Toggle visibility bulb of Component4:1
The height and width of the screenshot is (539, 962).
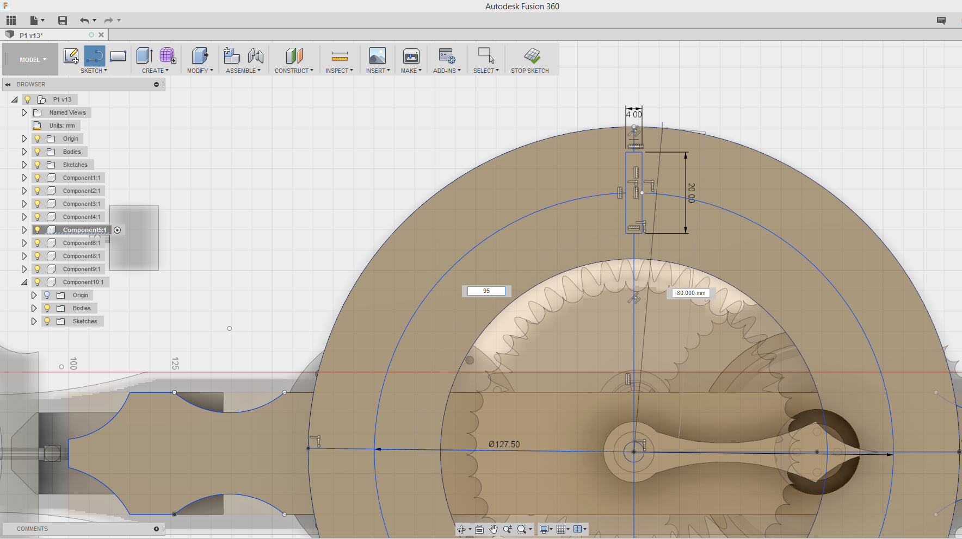37,217
